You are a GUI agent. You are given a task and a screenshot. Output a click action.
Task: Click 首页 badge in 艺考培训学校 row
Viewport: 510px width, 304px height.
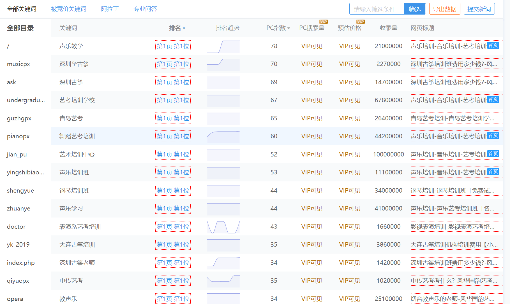click(493, 99)
